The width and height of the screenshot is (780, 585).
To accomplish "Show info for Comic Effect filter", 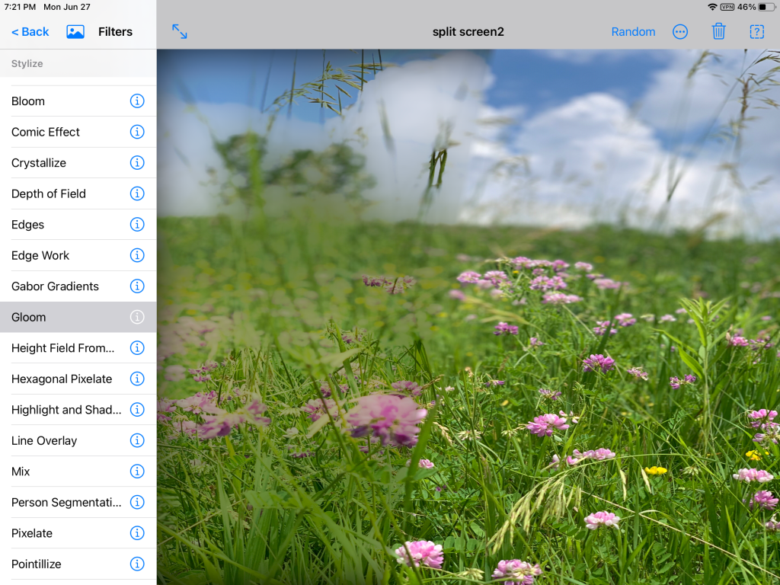I will pos(137,132).
